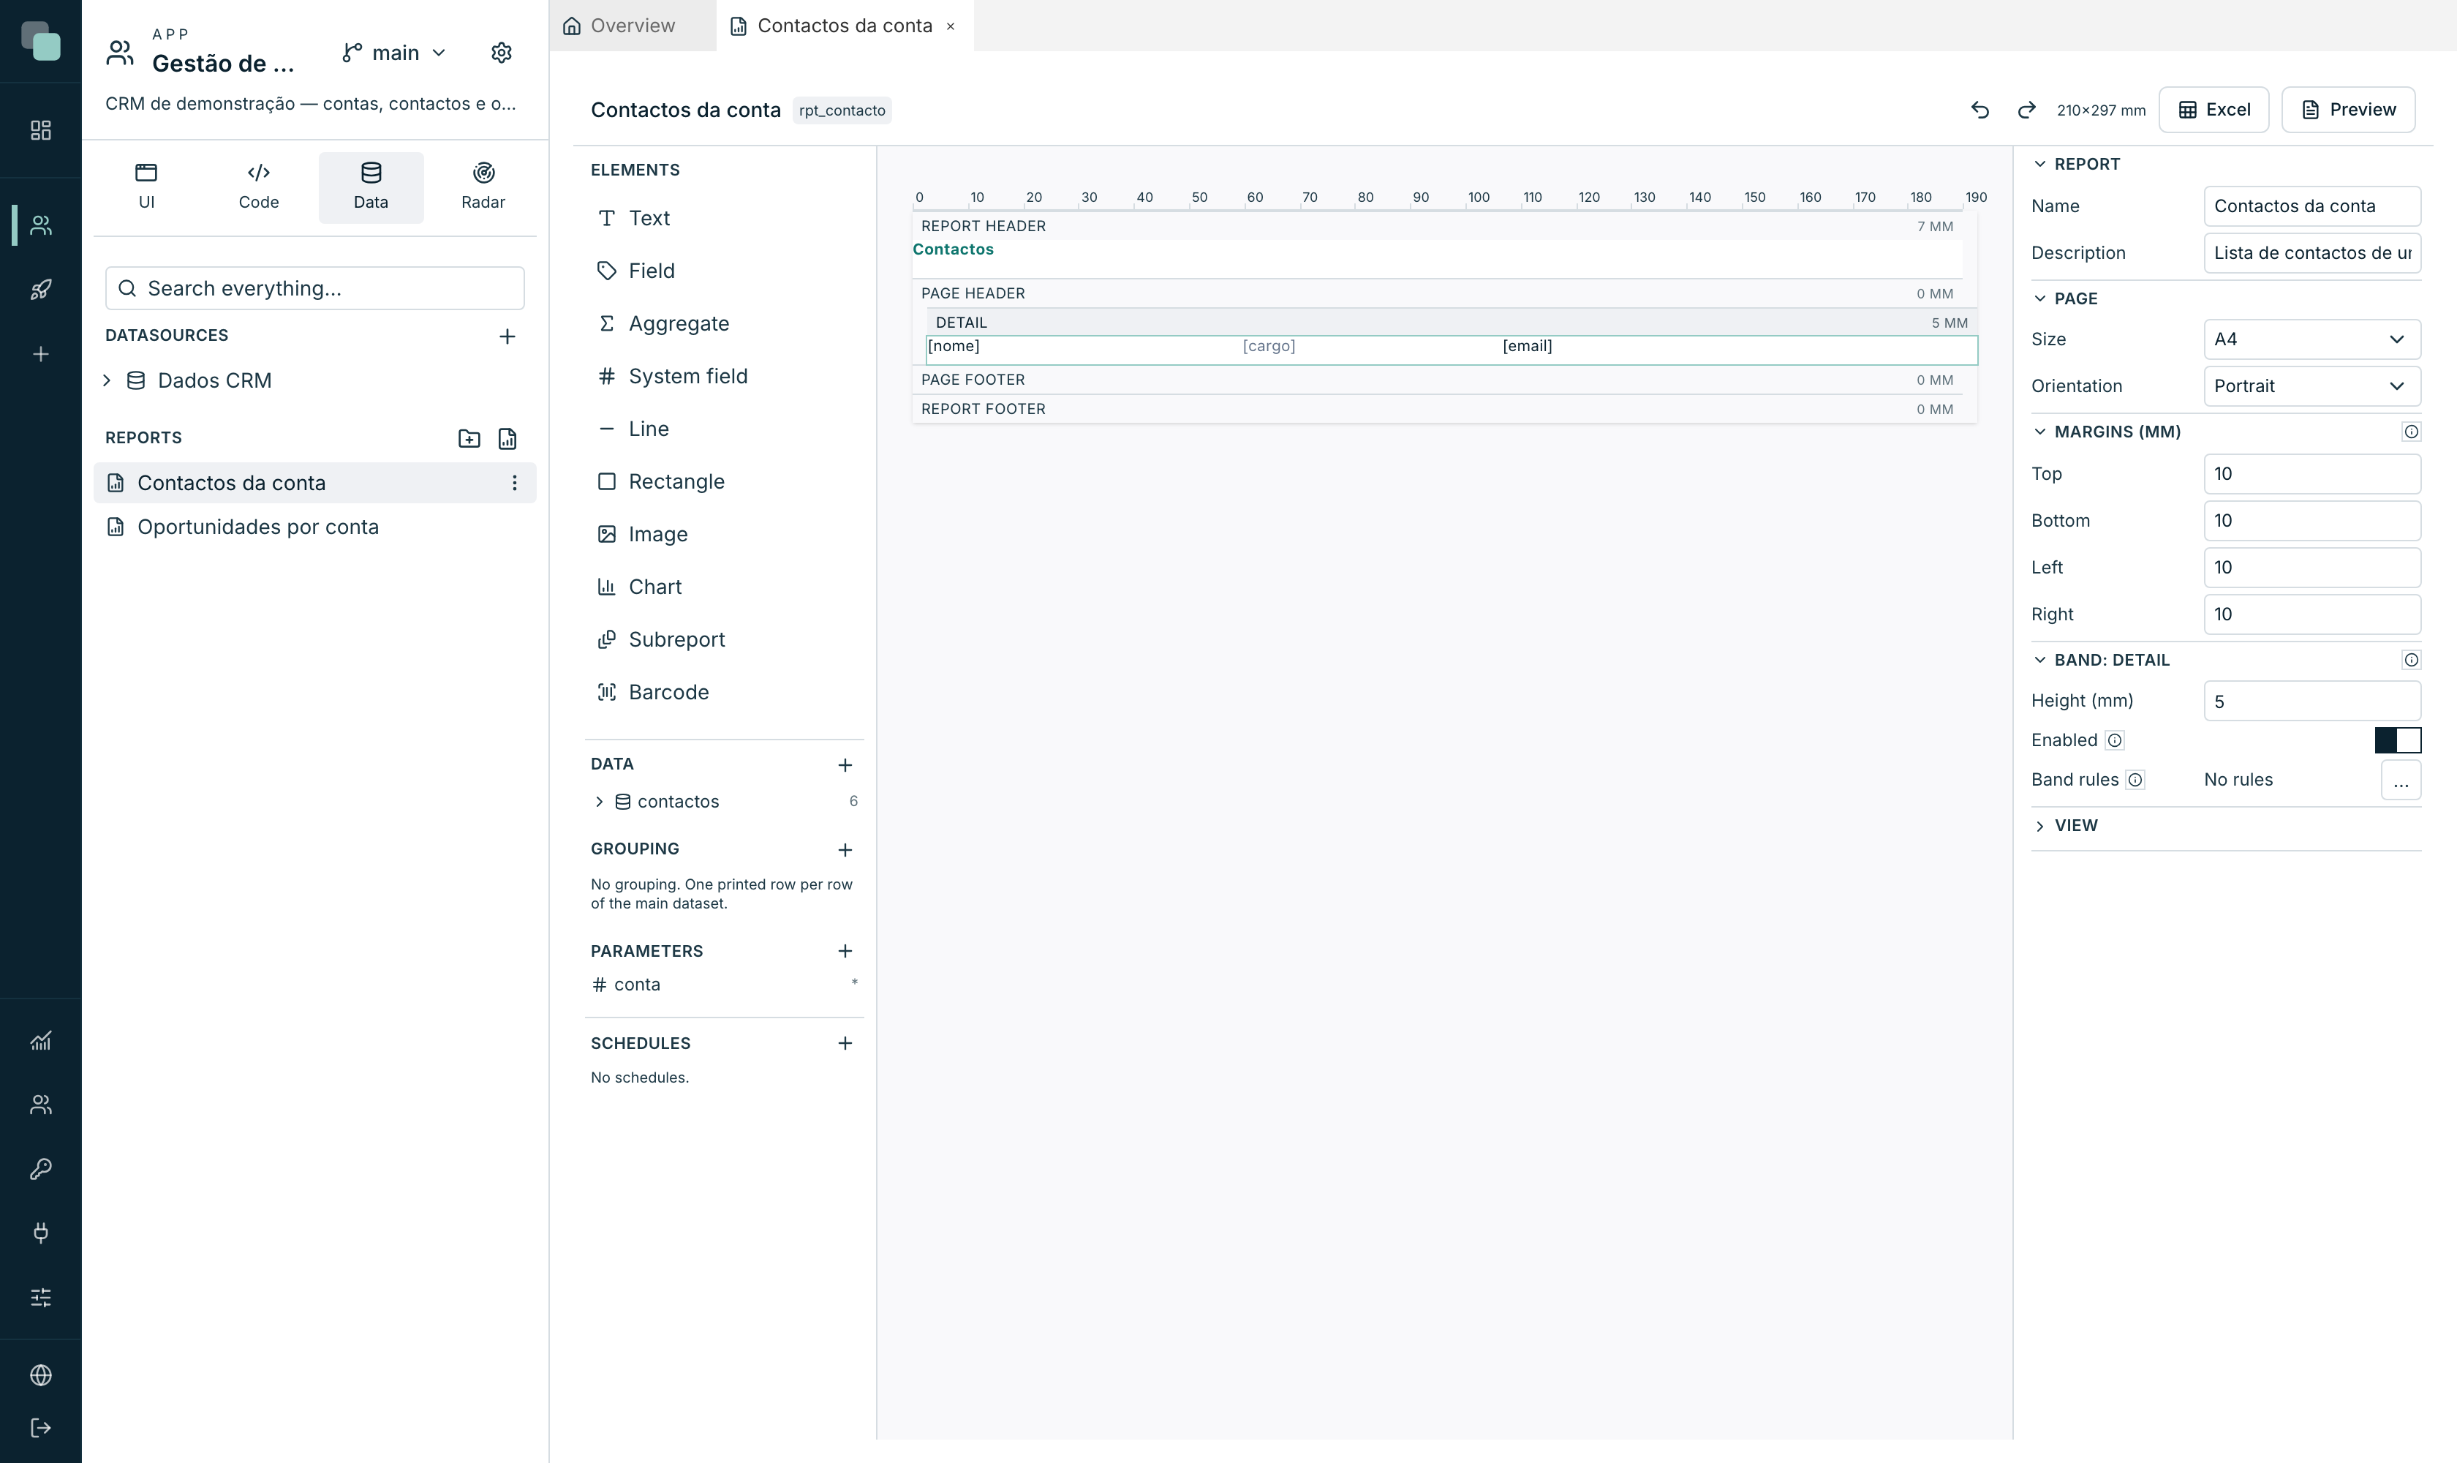Preview the report
Screen dimensions: 2457x1463
coord(2347,110)
